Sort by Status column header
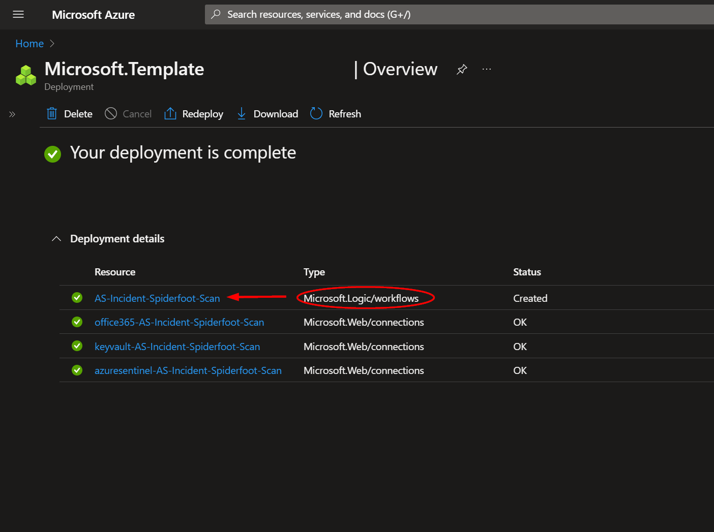The width and height of the screenshot is (714, 532). click(527, 272)
